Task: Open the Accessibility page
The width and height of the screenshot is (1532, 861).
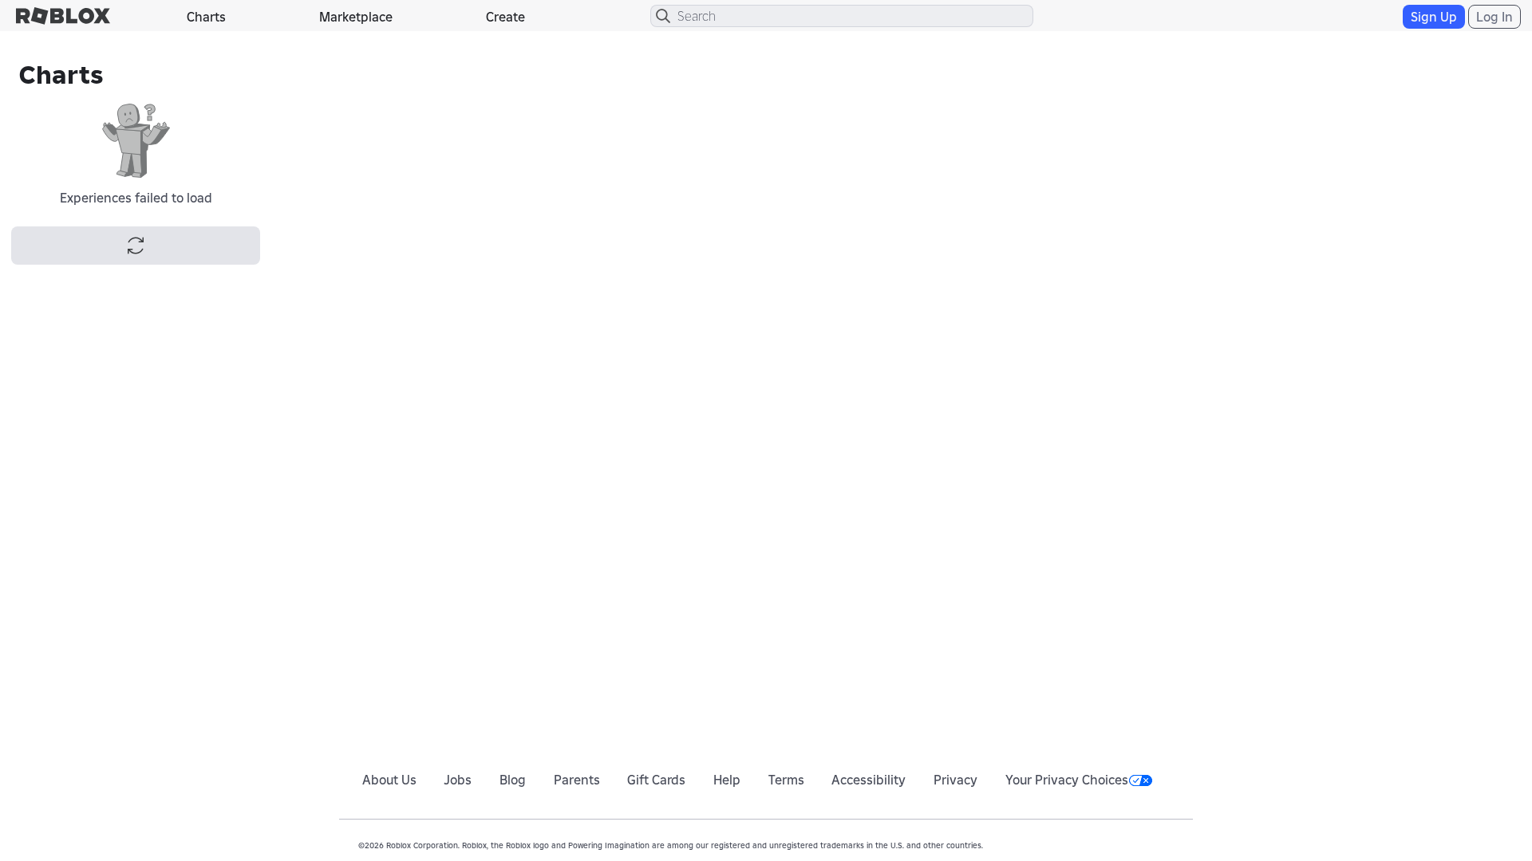Action: (867, 780)
